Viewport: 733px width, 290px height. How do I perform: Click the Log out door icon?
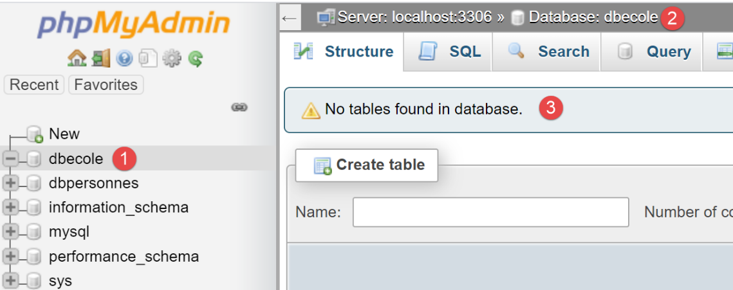point(100,59)
